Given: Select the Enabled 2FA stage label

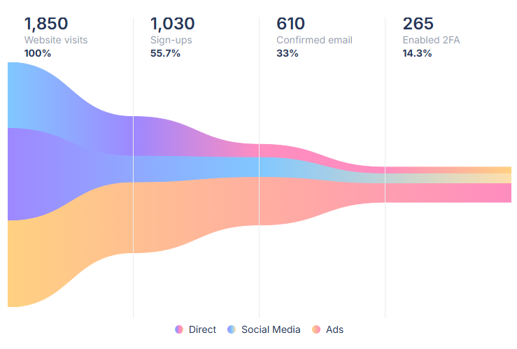Looking at the screenshot, I should pyautogui.click(x=431, y=40).
